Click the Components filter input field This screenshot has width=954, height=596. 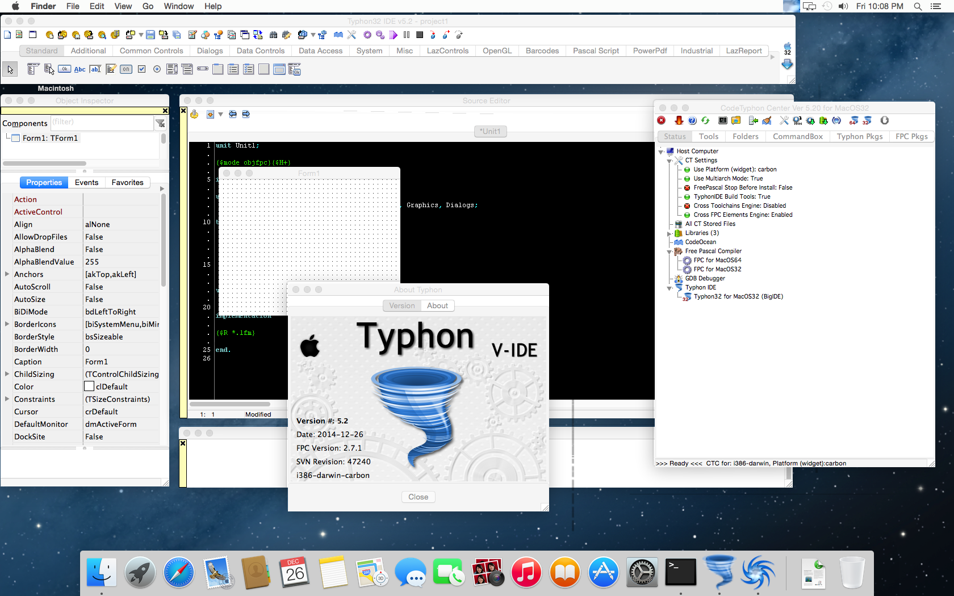click(102, 123)
